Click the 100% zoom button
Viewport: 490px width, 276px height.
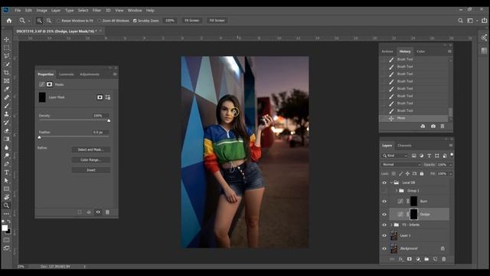tap(170, 21)
